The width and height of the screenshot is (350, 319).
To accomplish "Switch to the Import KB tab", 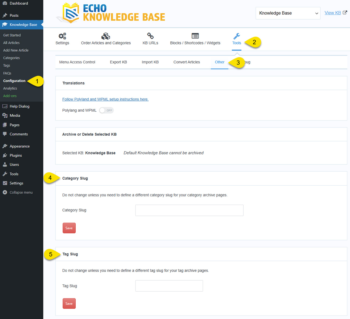I will 150,62.
